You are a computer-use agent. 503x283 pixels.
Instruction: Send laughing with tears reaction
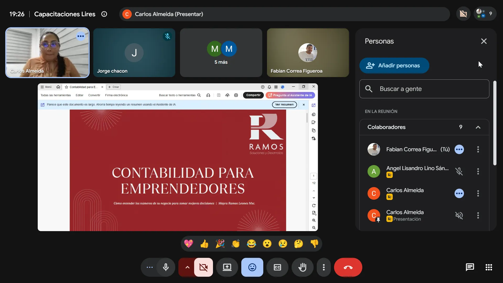click(251, 244)
